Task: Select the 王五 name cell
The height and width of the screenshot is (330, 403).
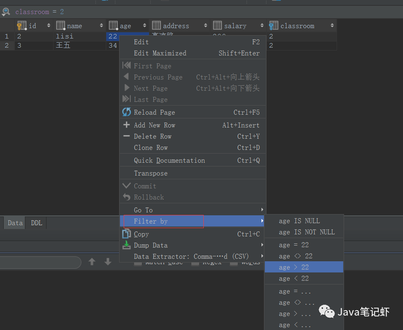Action: pos(80,46)
